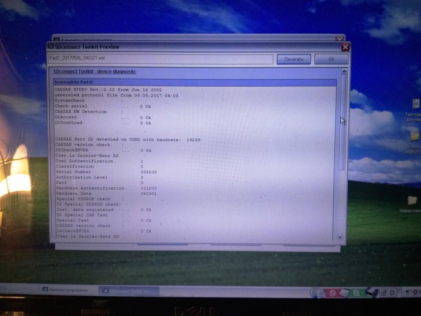421x316 pixels.
Task: Click the 'Authorization Level' line
Action: 100,177
